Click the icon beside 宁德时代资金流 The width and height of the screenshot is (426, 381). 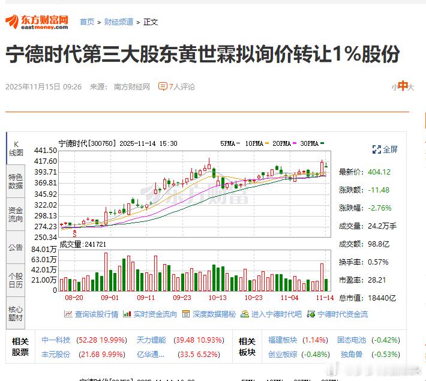pos(311,314)
